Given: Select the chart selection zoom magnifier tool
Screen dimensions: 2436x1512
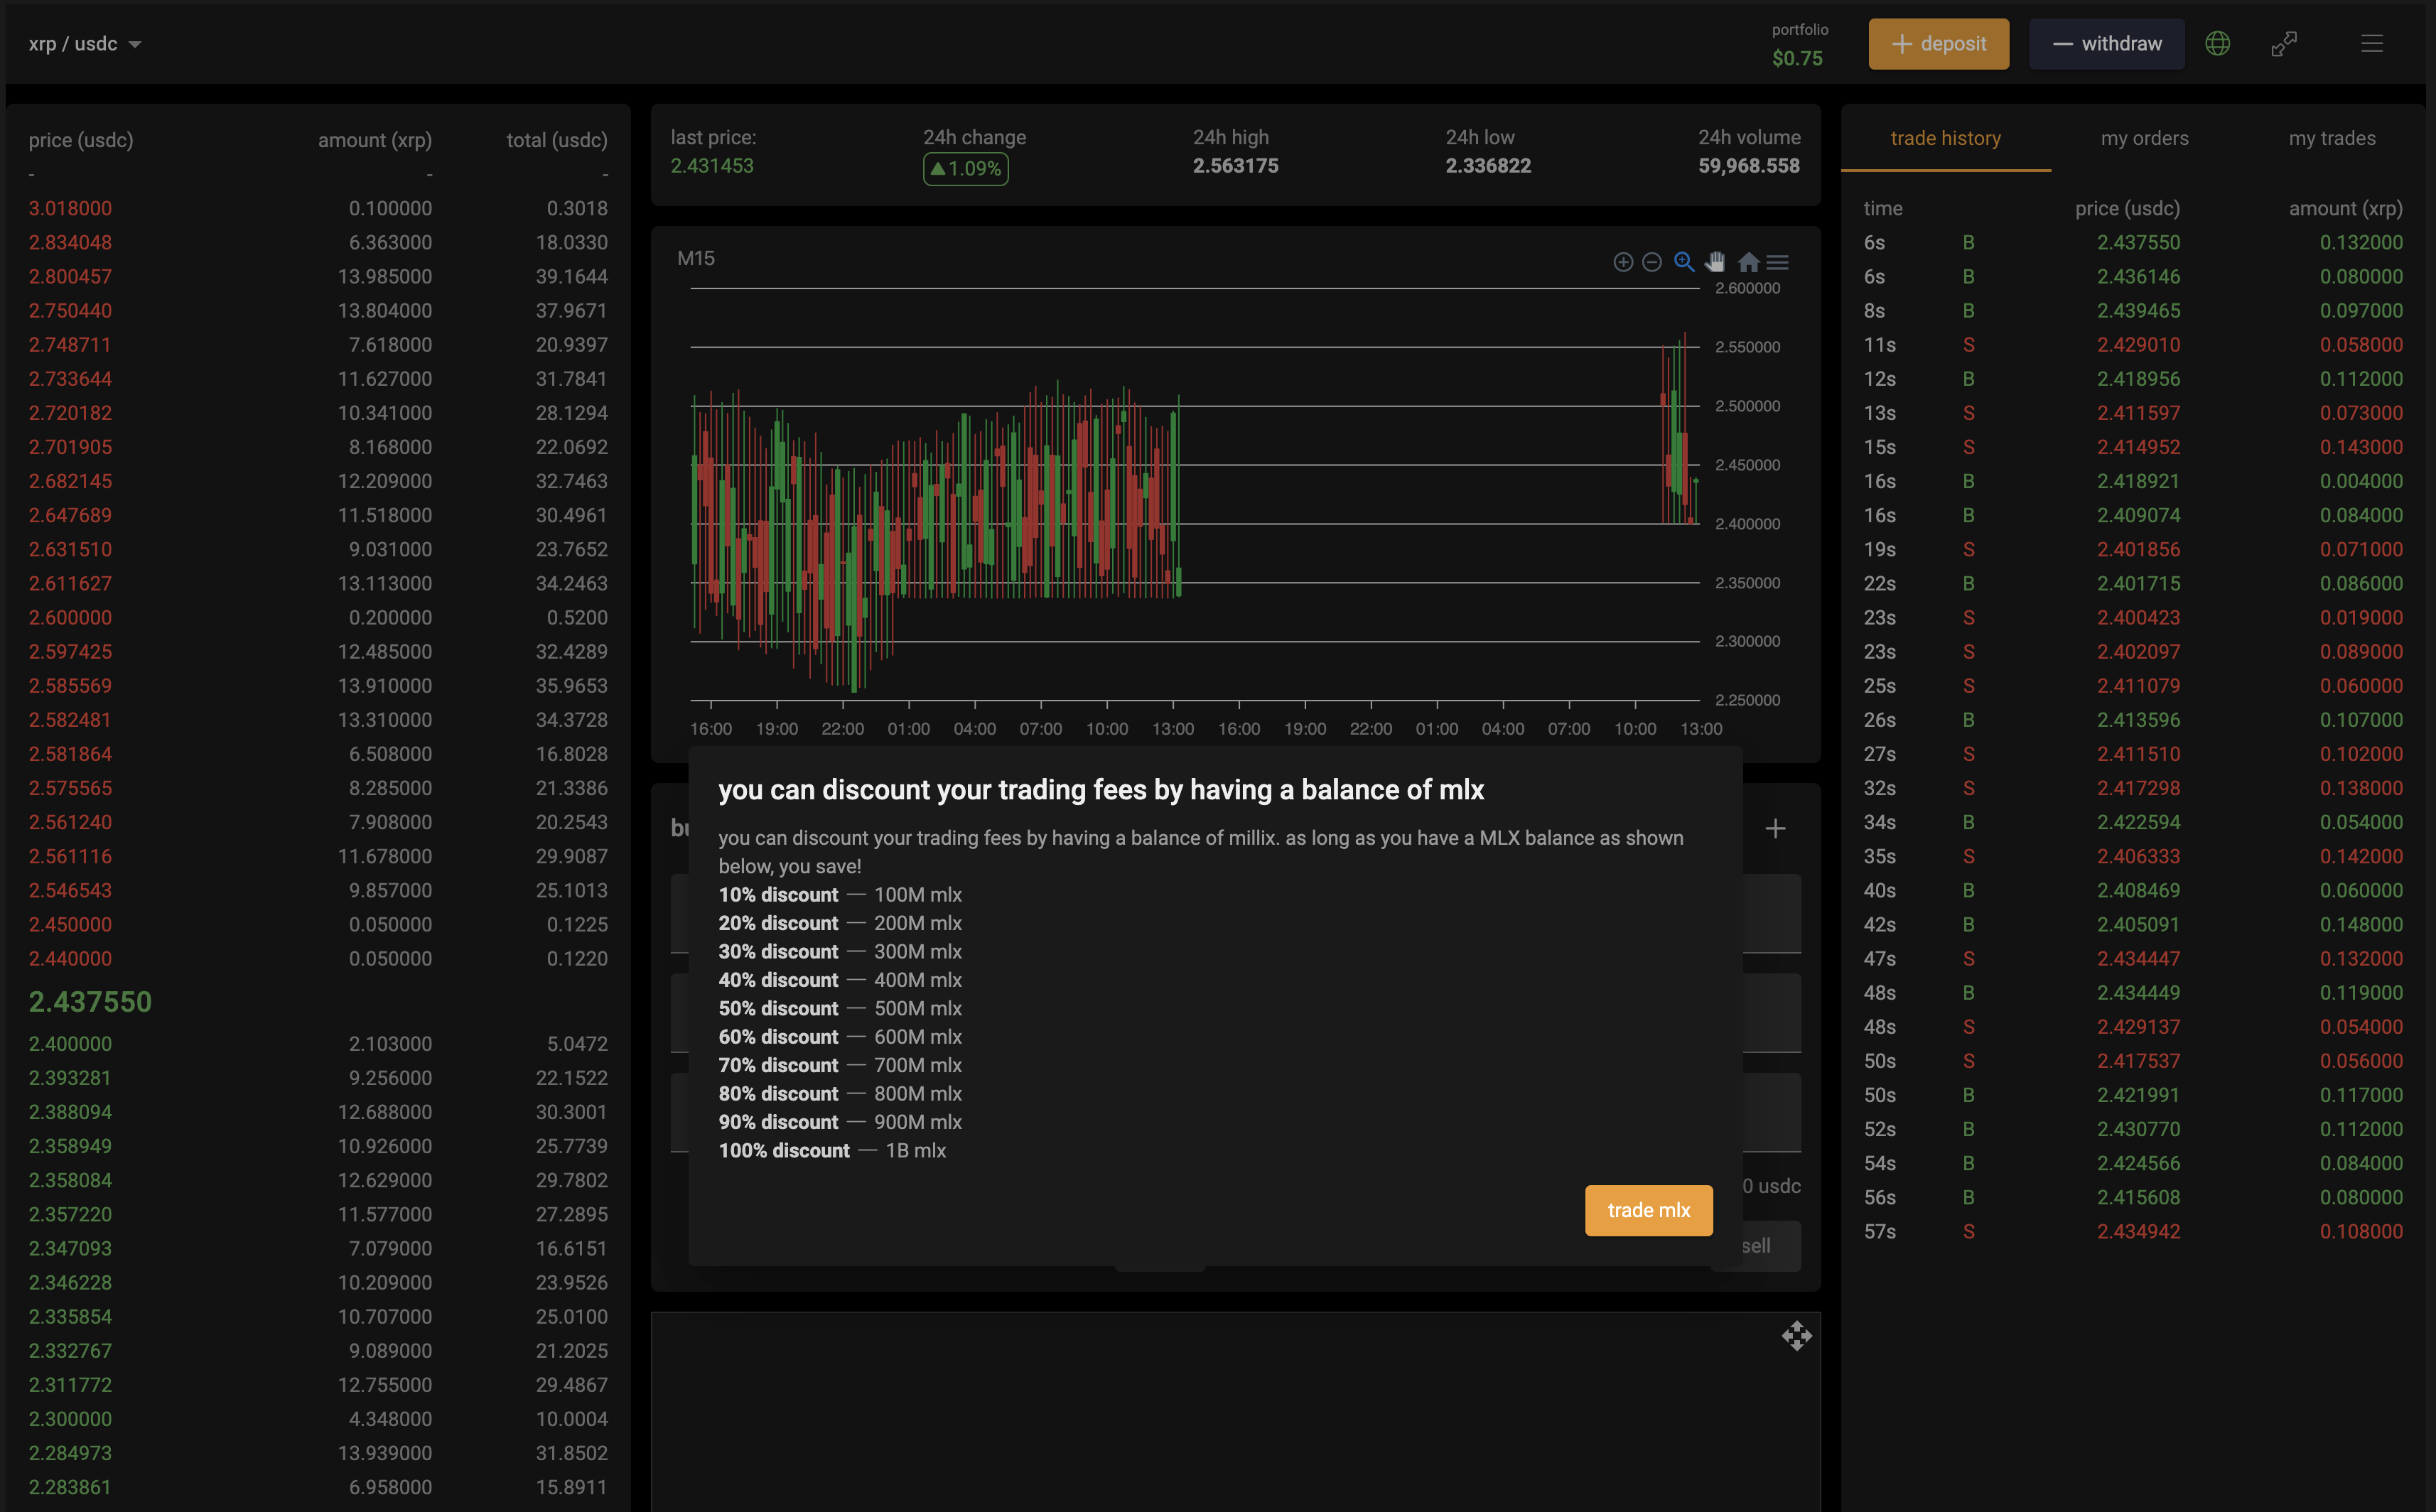Looking at the screenshot, I should click(x=1684, y=262).
